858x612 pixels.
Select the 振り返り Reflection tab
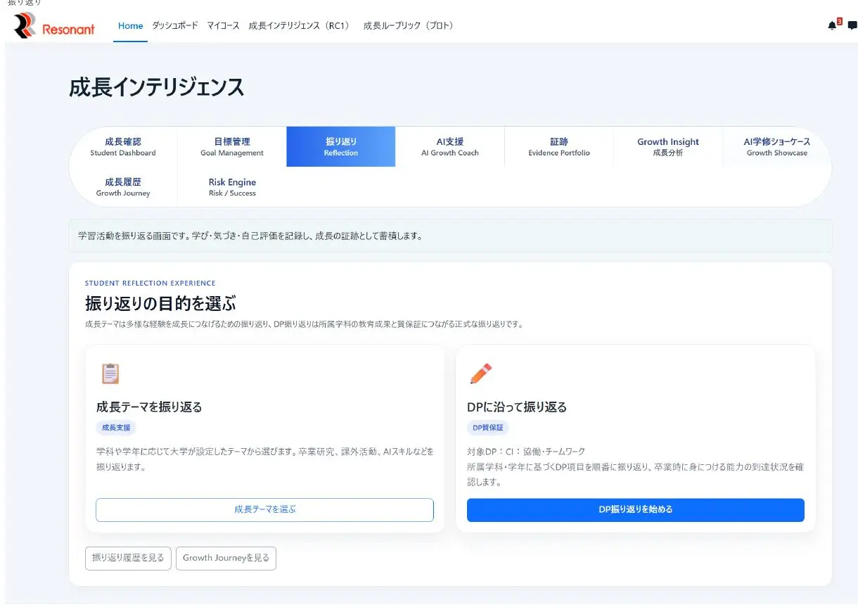[x=341, y=146]
